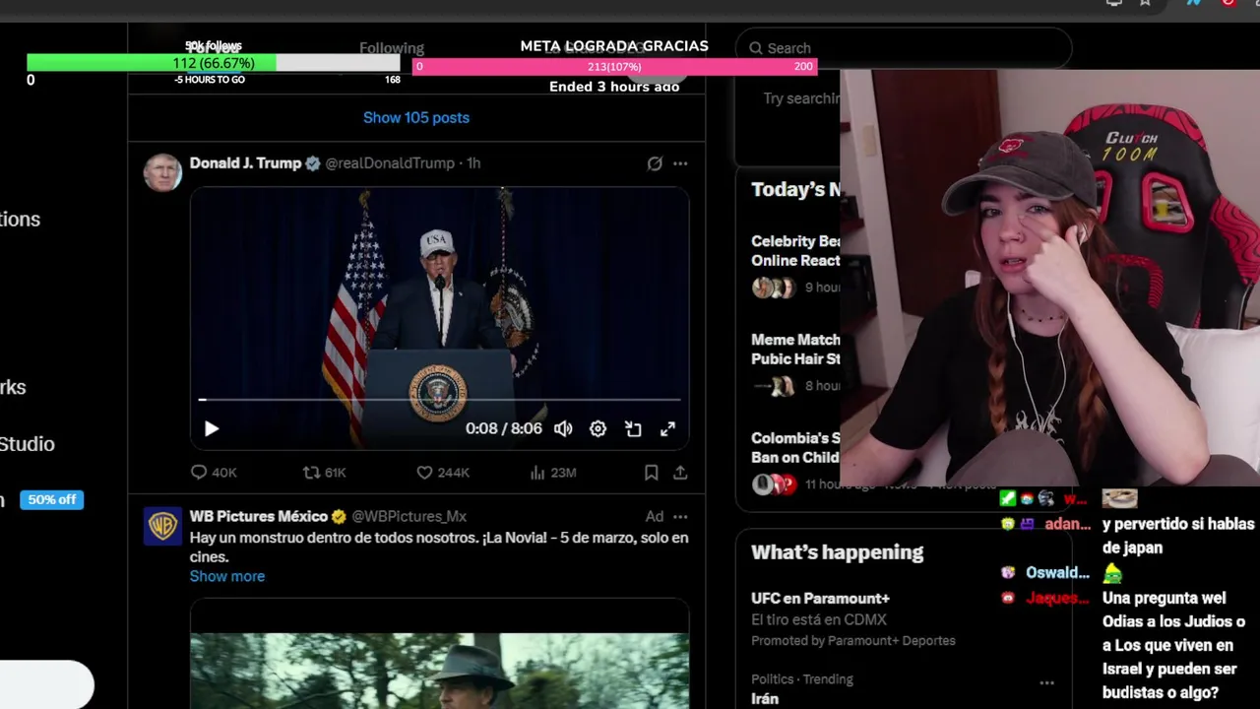Toggle picture-in-picture on Trump video
The image size is (1260, 709).
(x=633, y=428)
